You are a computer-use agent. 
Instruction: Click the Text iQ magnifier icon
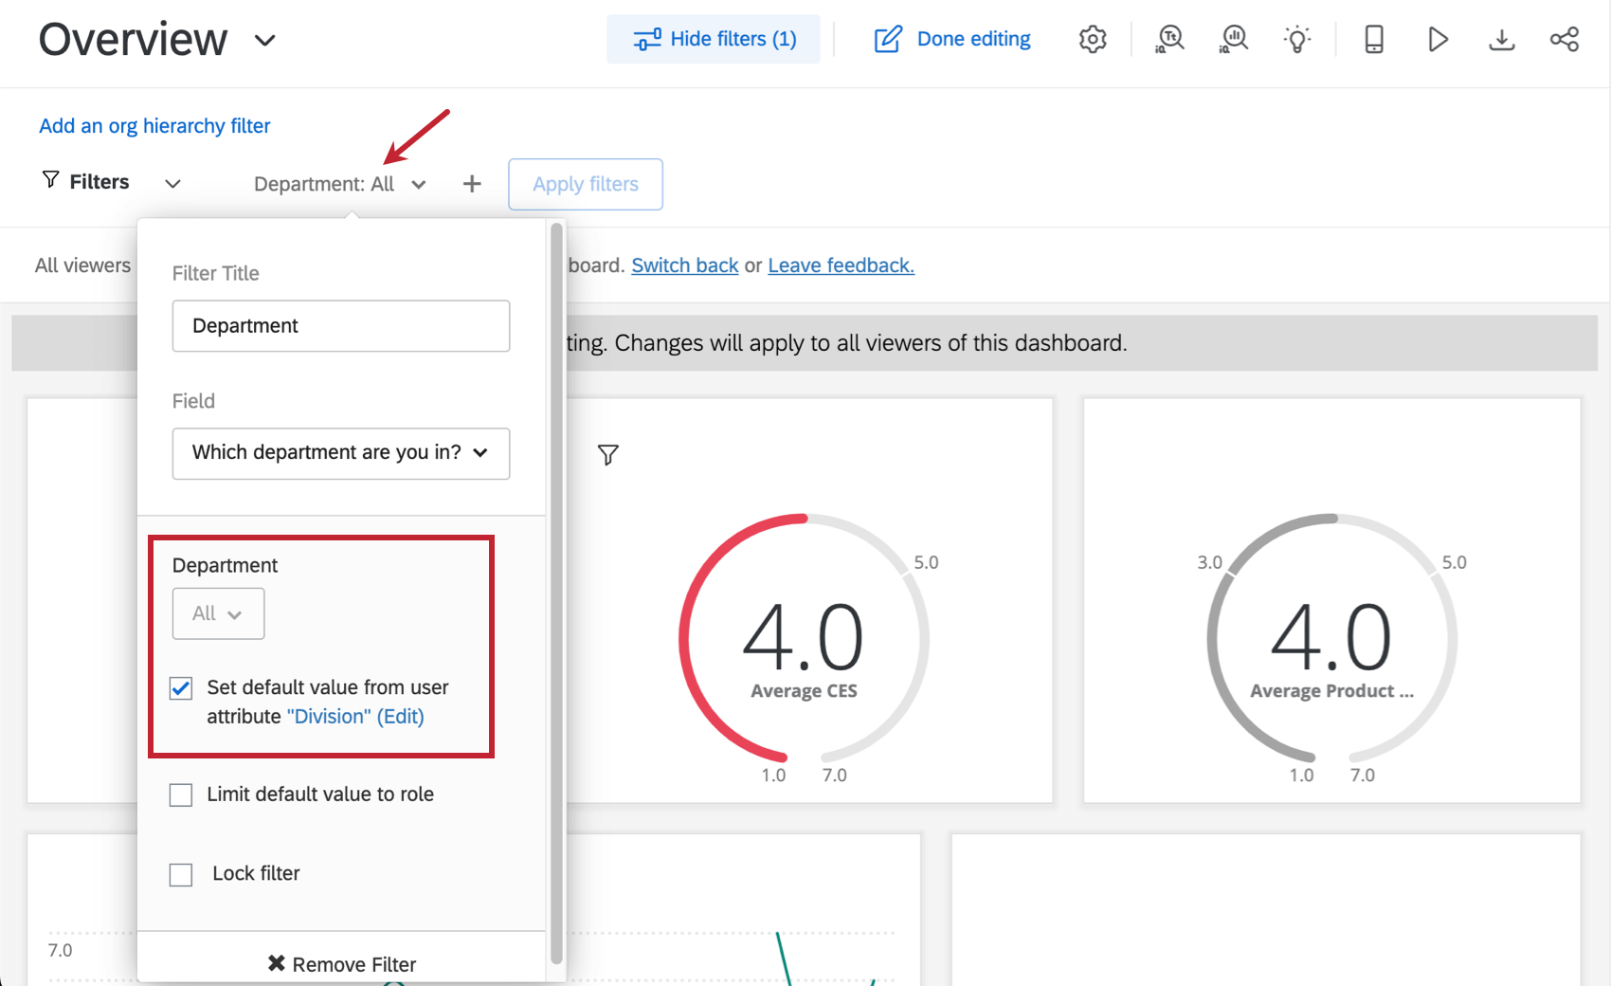click(x=1169, y=39)
